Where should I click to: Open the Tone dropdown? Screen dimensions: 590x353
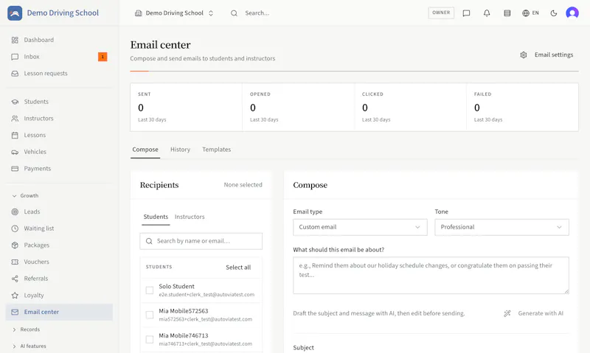[502, 227]
